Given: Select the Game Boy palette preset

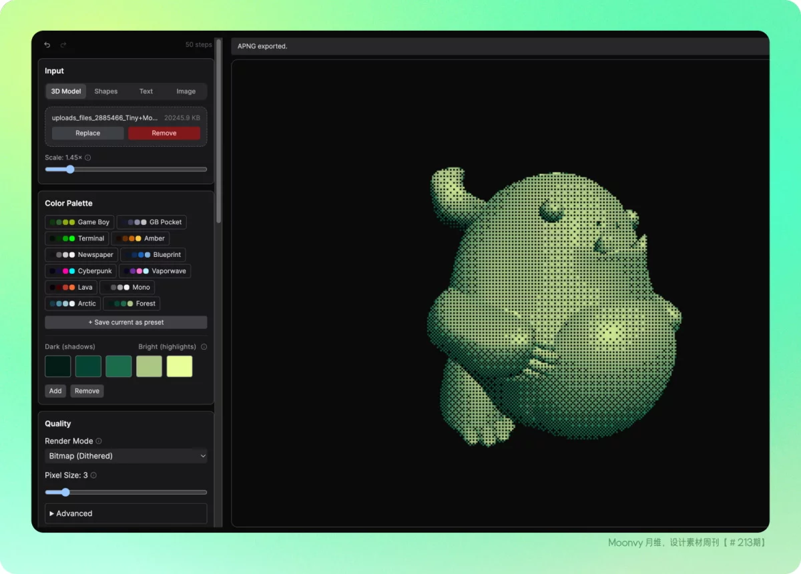Looking at the screenshot, I should click(x=79, y=222).
